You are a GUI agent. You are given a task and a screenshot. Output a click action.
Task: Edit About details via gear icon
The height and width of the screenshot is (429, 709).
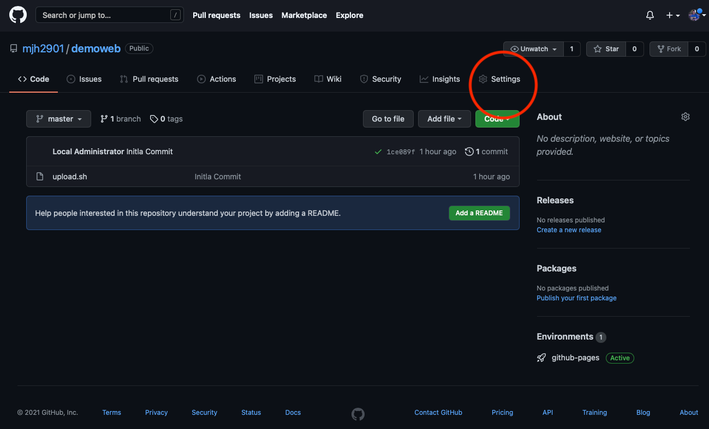point(686,117)
